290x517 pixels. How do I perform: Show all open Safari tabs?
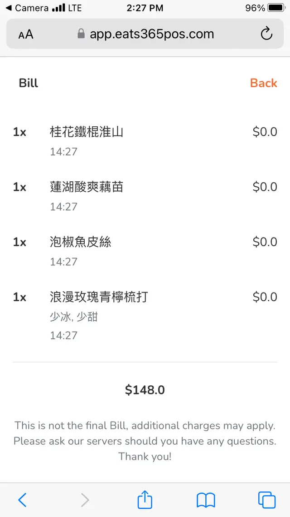[266, 500]
